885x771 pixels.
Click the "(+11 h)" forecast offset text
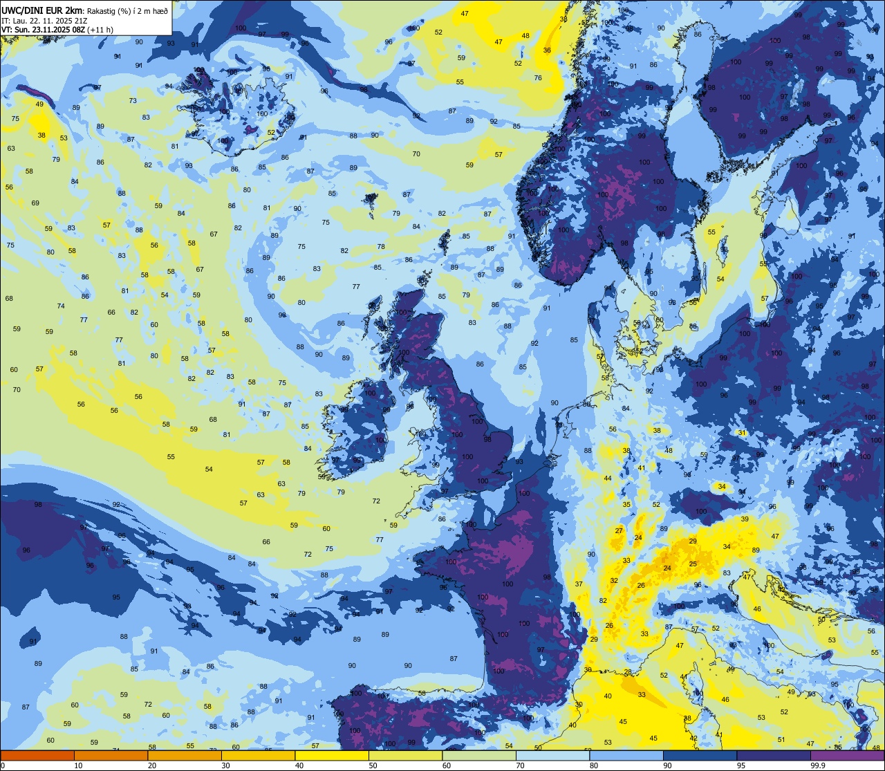(x=100, y=29)
